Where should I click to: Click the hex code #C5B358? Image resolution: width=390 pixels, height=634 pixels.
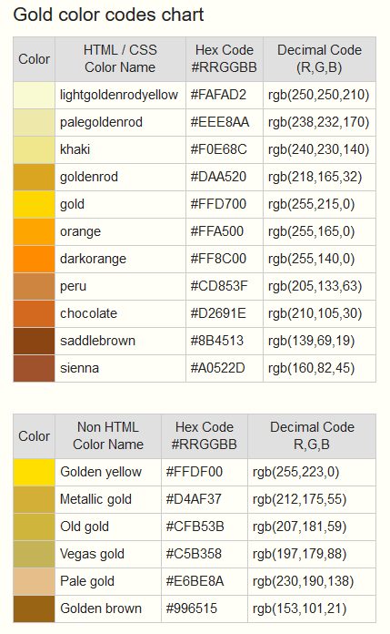pyautogui.click(x=194, y=554)
